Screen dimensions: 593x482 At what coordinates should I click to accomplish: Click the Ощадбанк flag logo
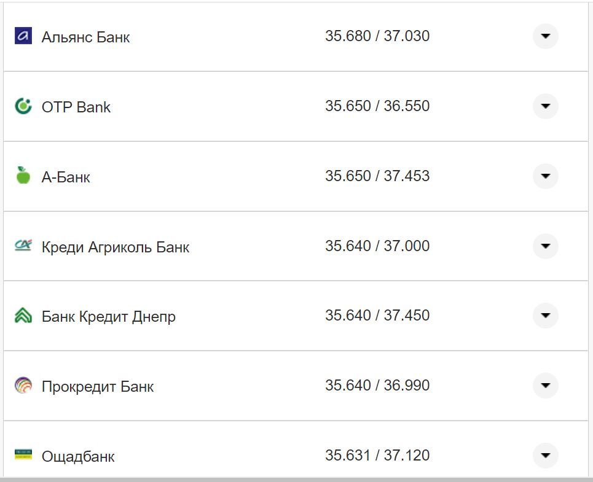click(x=22, y=456)
